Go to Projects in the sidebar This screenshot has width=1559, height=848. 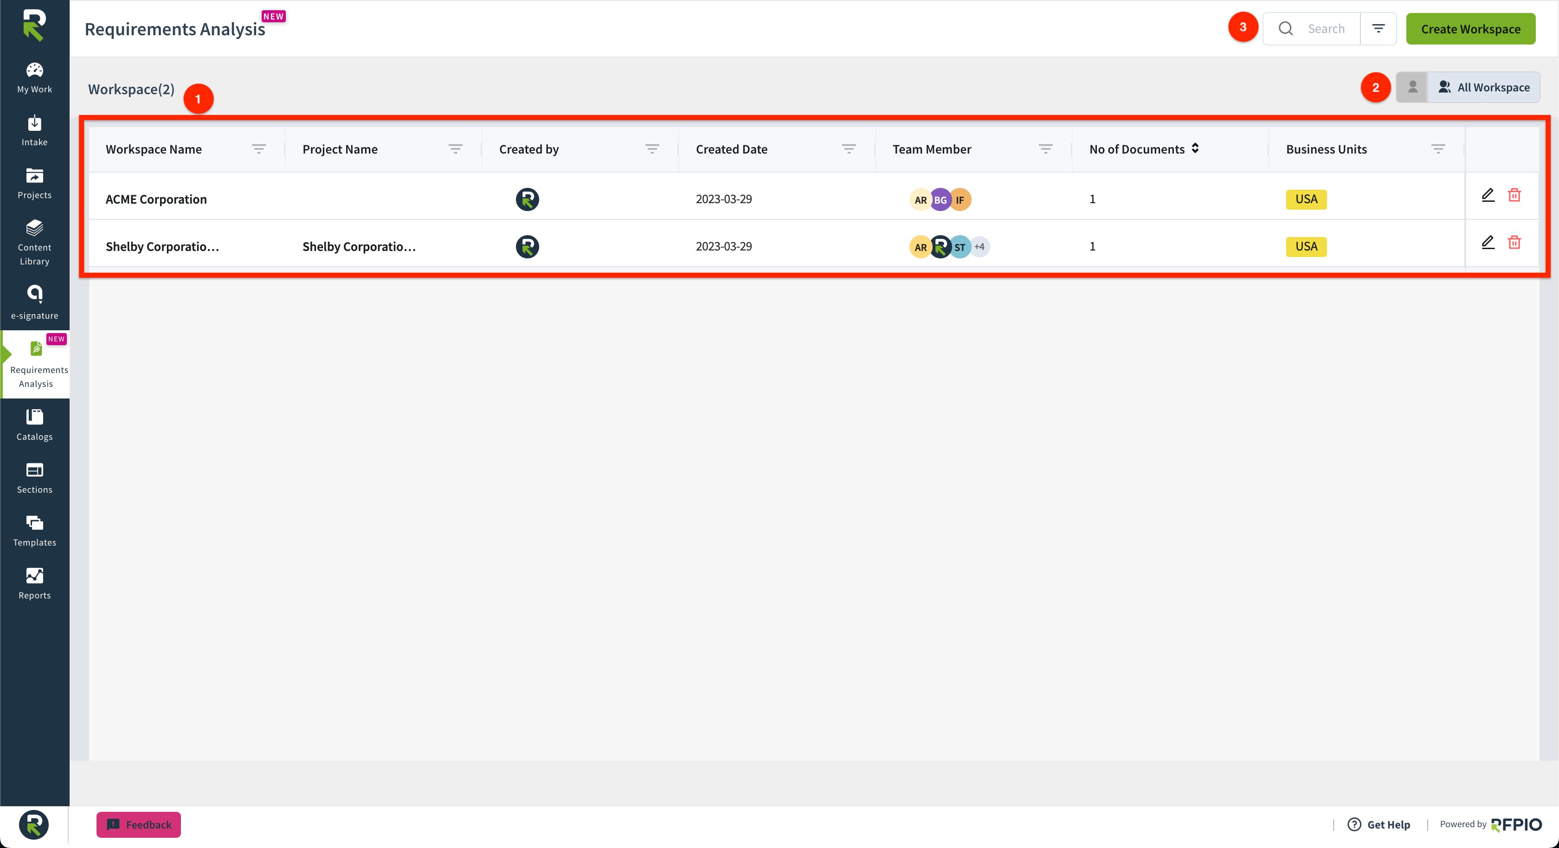34,183
